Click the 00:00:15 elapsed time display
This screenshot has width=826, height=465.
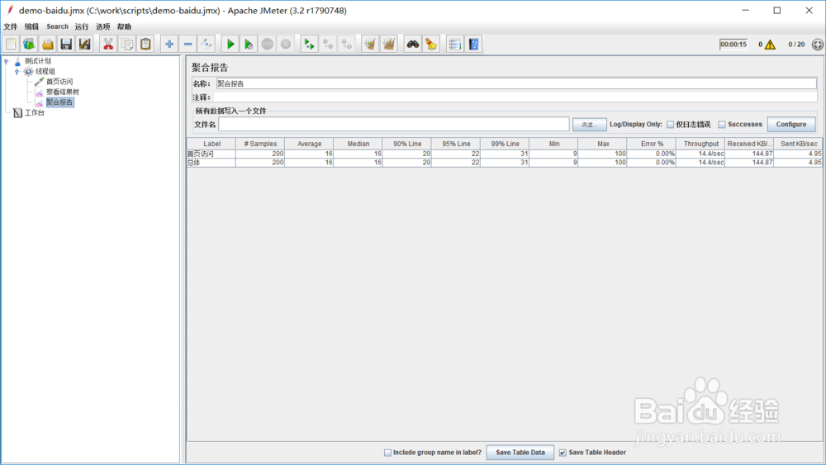pos(733,45)
